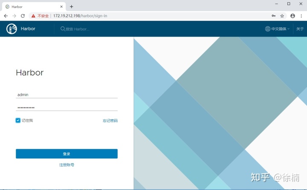The image size is (307, 190).
Task: Open the Chrome three-dot menu
Action: click(x=301, y=16)
